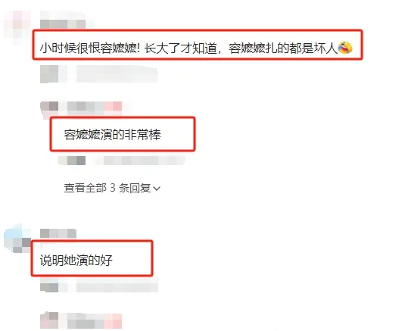Open the username above the '小时候很恨容嬷嬷' comment
405x331 pixels.
pos(63,24)
